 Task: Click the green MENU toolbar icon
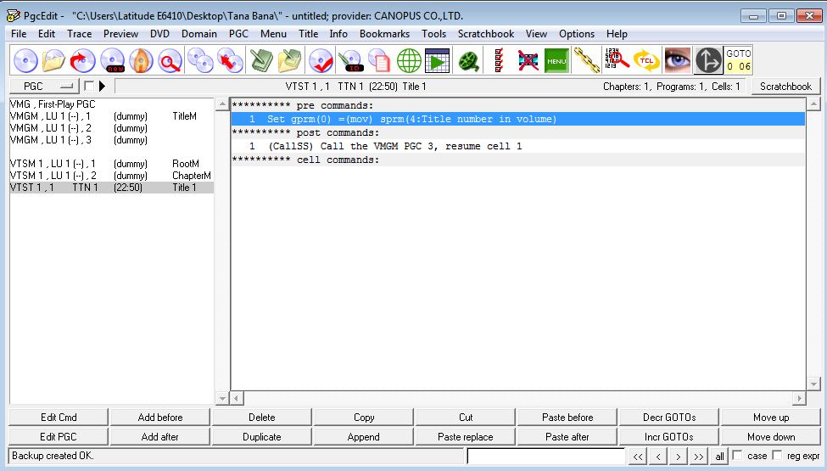[x=556, y=60]
